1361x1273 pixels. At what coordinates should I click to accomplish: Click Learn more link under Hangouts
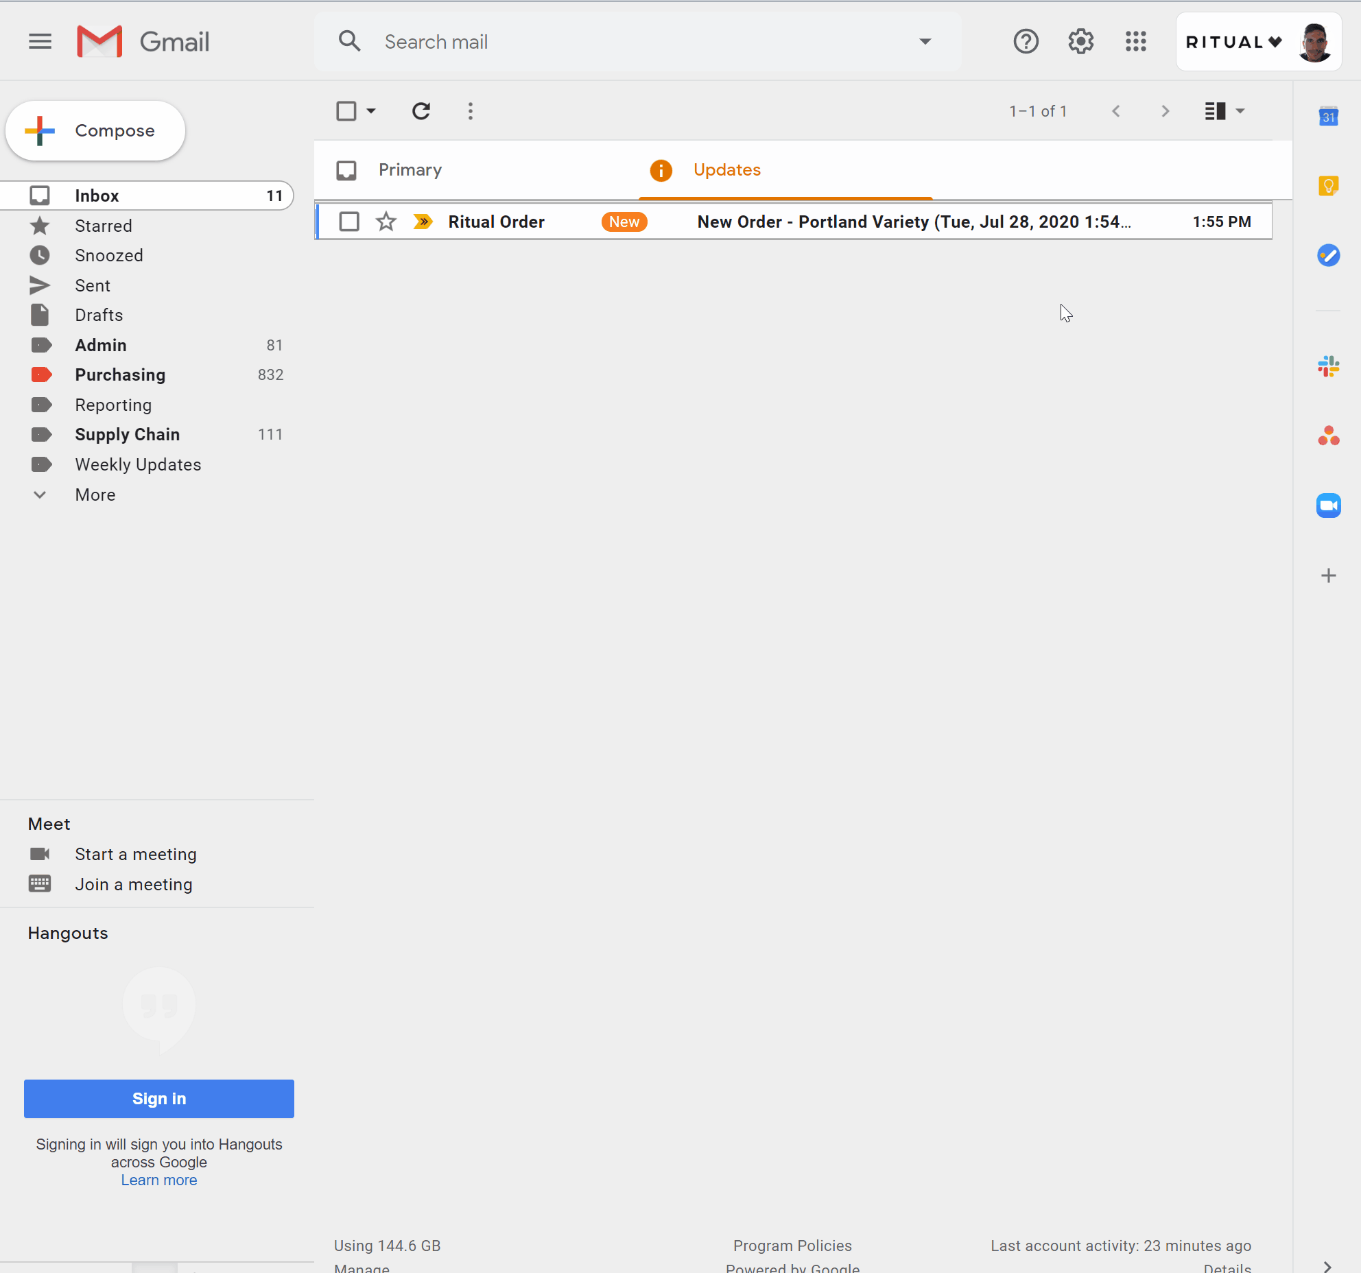click(159, 1180)
